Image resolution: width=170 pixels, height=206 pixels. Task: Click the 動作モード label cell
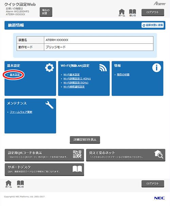(x=30, y=47)
